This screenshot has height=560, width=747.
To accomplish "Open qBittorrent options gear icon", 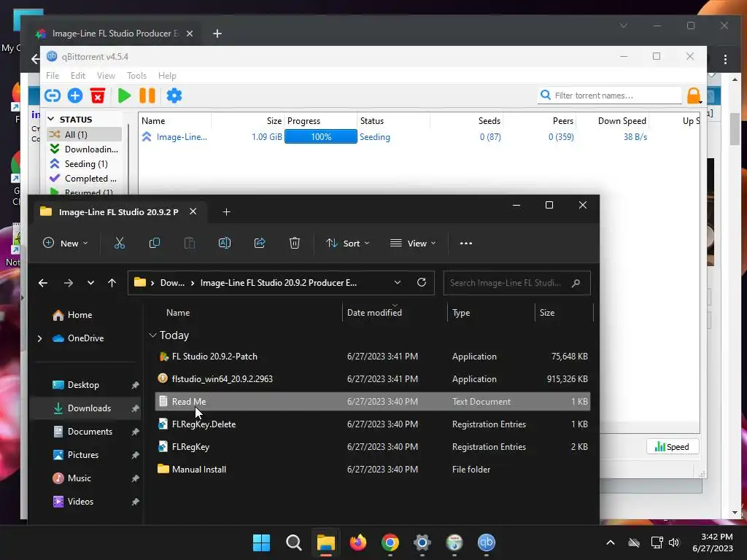I will [174, 96].
